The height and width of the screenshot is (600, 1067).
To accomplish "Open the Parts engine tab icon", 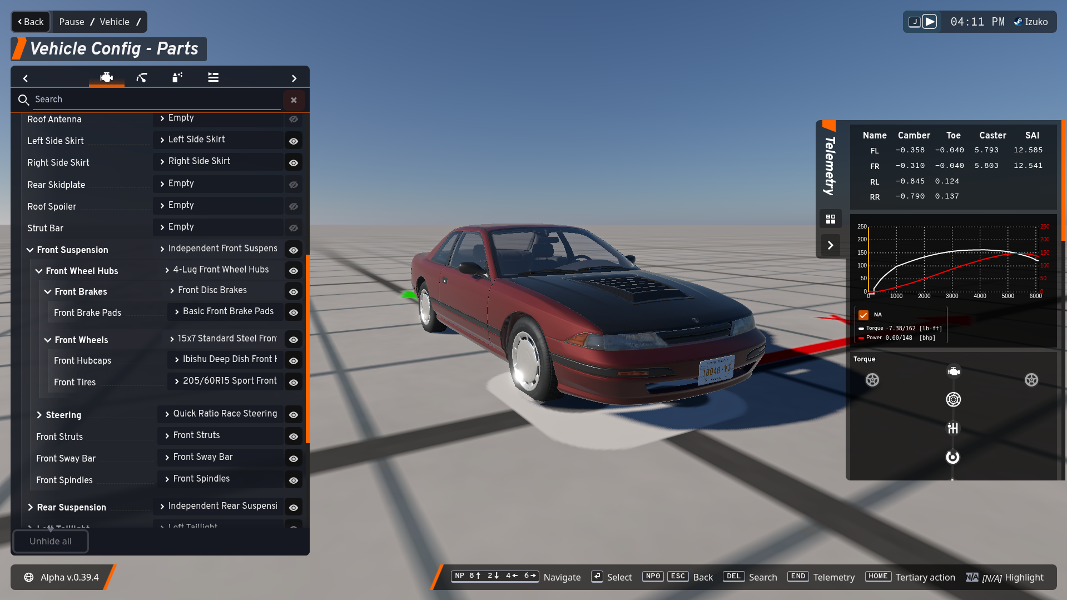I will [106, 77].
